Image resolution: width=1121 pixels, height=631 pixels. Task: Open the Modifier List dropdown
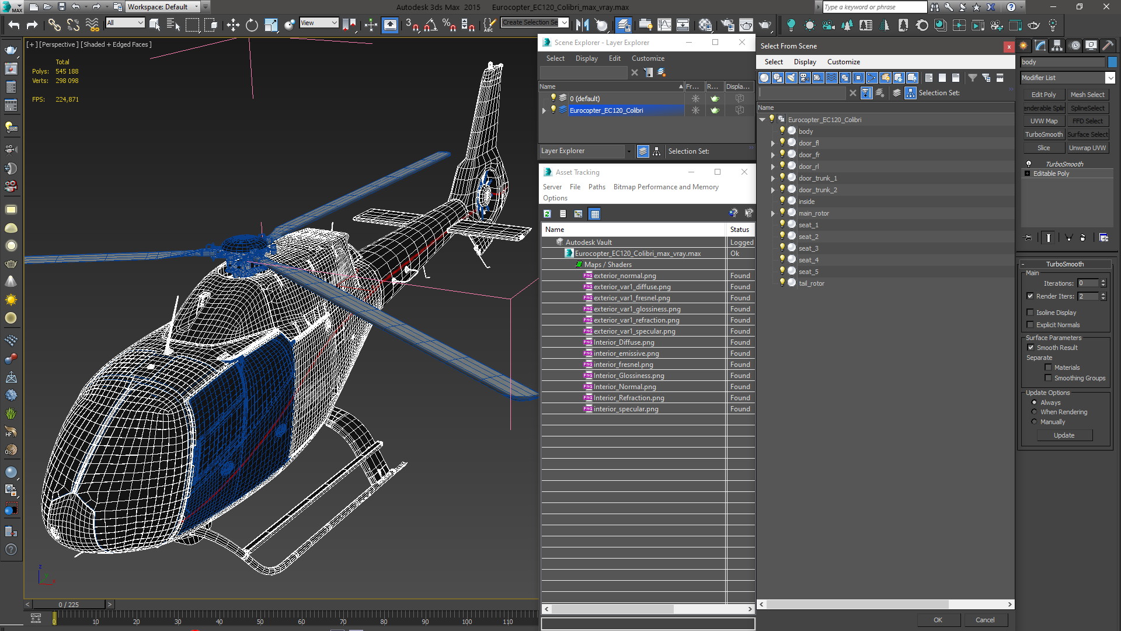pyautogui.click(x=1110, y=78)
